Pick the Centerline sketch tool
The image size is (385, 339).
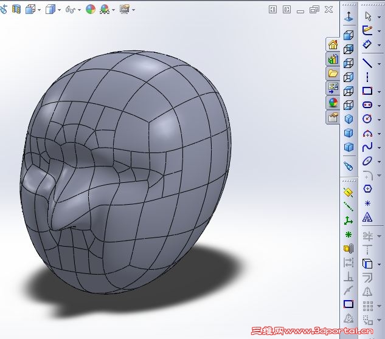(367, 77)
